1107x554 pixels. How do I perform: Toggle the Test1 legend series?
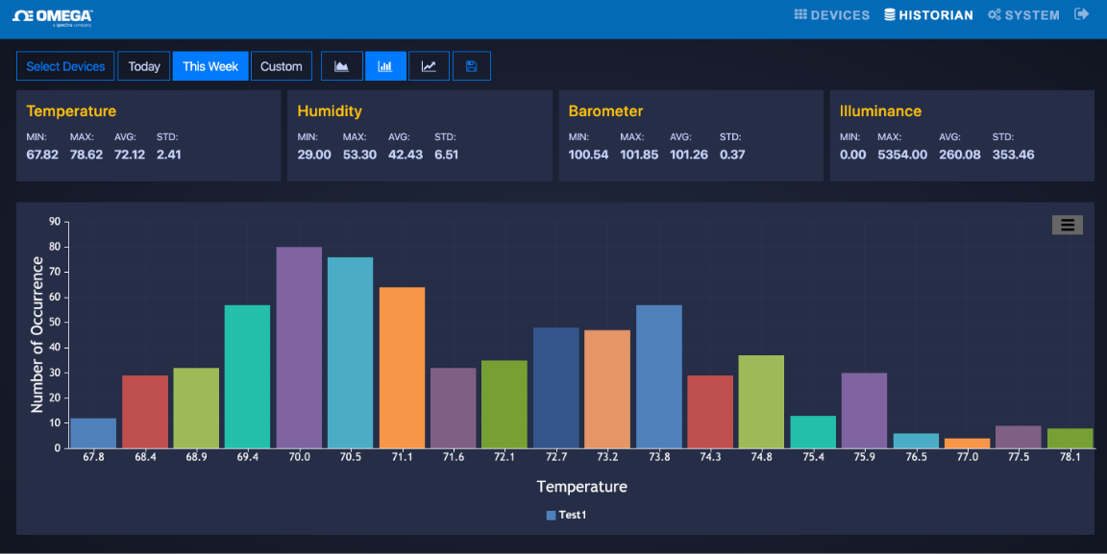(x=566, y=515)
